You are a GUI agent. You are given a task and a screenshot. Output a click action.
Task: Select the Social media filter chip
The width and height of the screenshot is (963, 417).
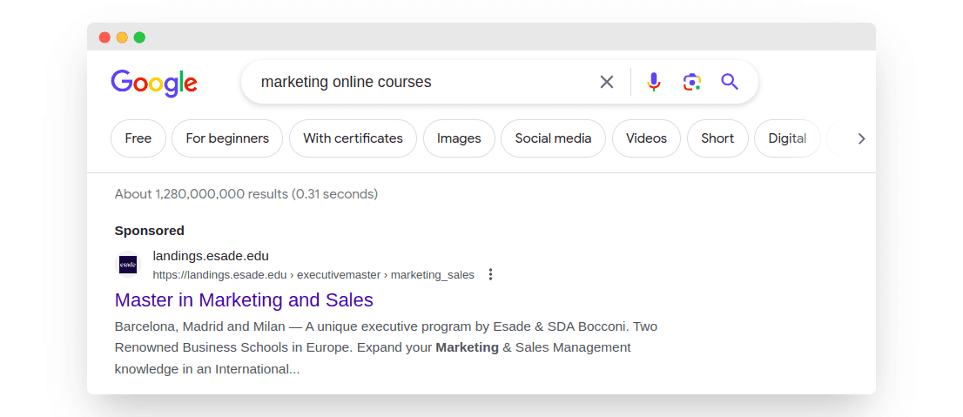(x=554, y=138)
